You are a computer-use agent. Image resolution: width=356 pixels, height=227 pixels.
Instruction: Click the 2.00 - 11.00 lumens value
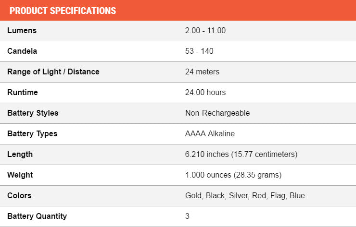(205, 30)
